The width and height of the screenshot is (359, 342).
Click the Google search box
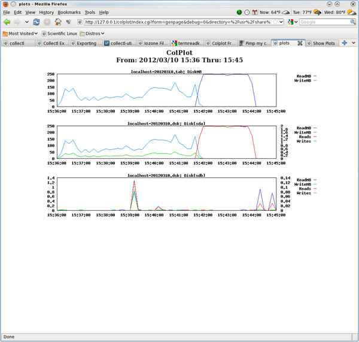pyautogui.click(x=325, y=22)
